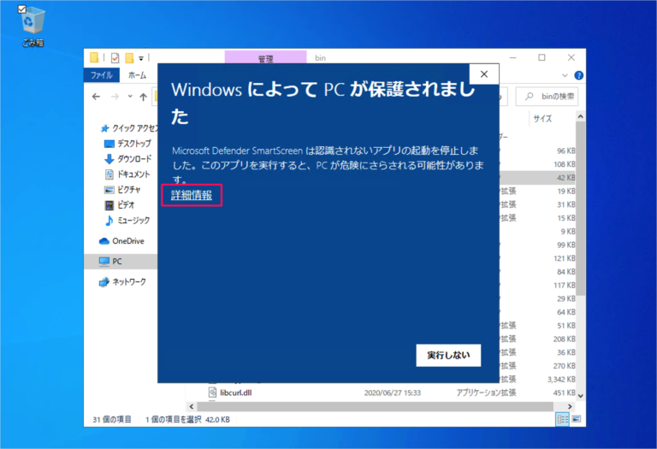Click the binの検索 search box

pyautogui.click(x=547, y=97)
